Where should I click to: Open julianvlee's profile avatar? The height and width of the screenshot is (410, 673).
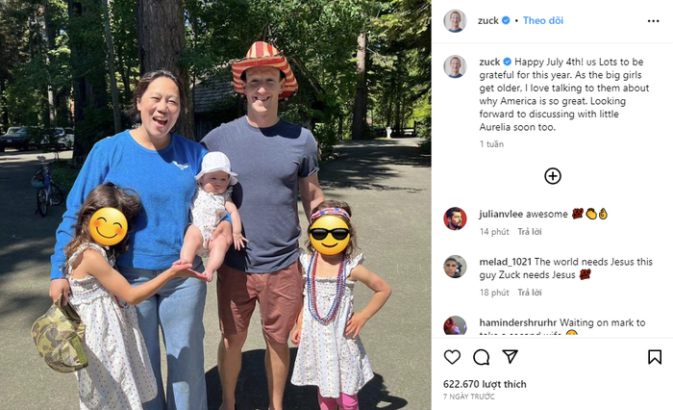point(455,218)
